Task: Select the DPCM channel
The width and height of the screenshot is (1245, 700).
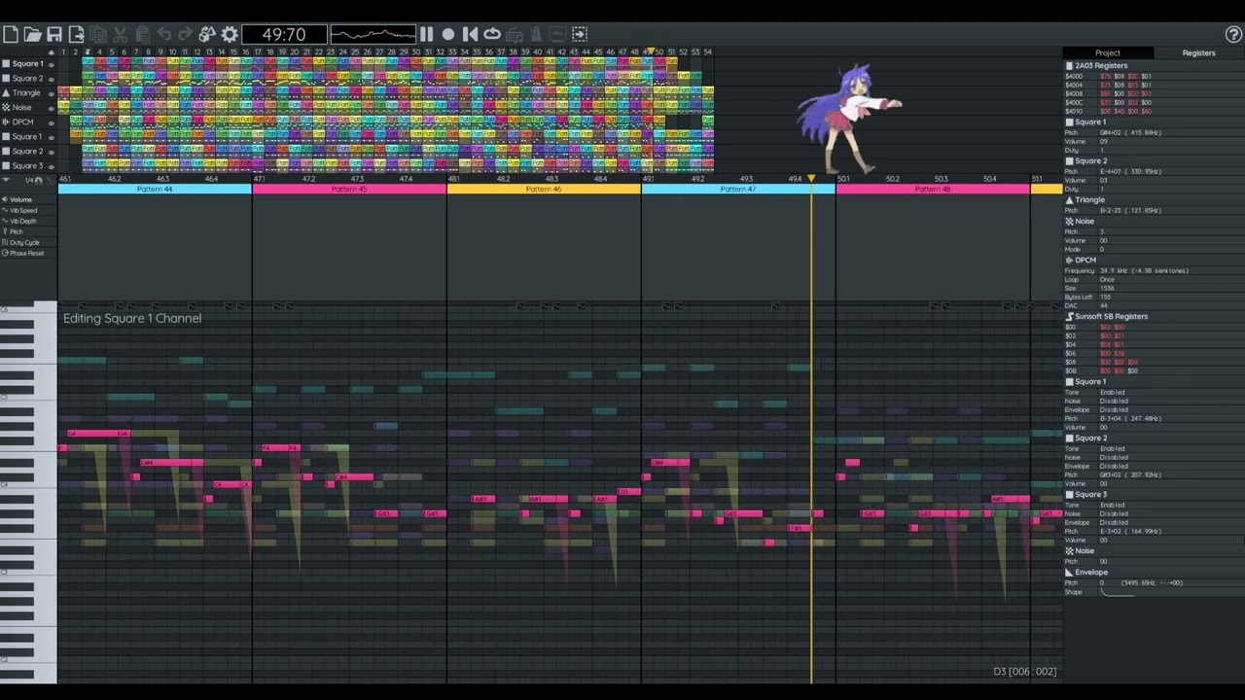Action: 22,122
